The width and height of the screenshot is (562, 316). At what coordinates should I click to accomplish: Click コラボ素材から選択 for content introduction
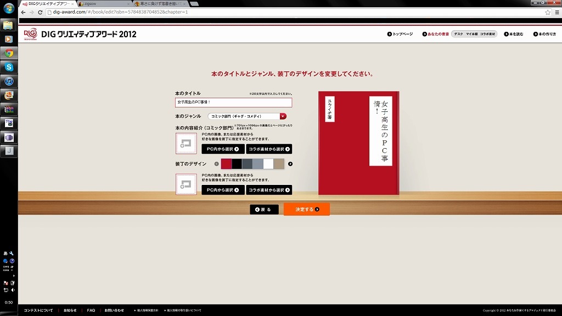[269, 149]
